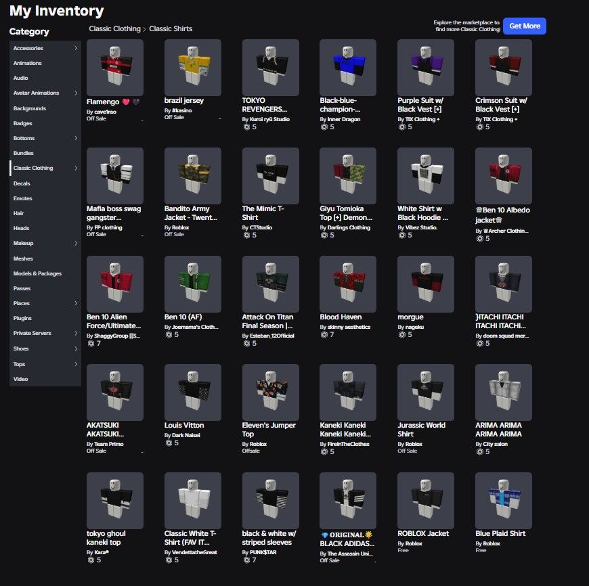Open creator link Darlings Clothing
Image resolution: width=589 pixels, height=586 pixels.
pos(349,227)
